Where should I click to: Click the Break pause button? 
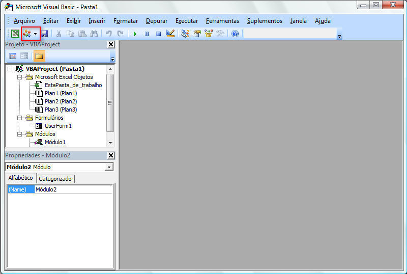coord(147,34)
